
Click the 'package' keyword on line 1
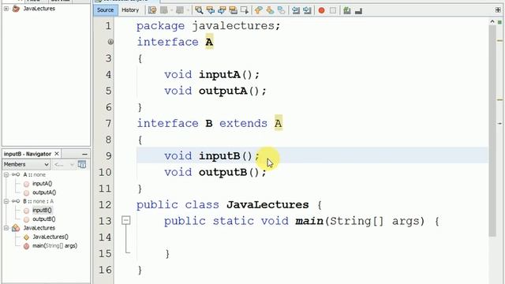click(160, 26)
